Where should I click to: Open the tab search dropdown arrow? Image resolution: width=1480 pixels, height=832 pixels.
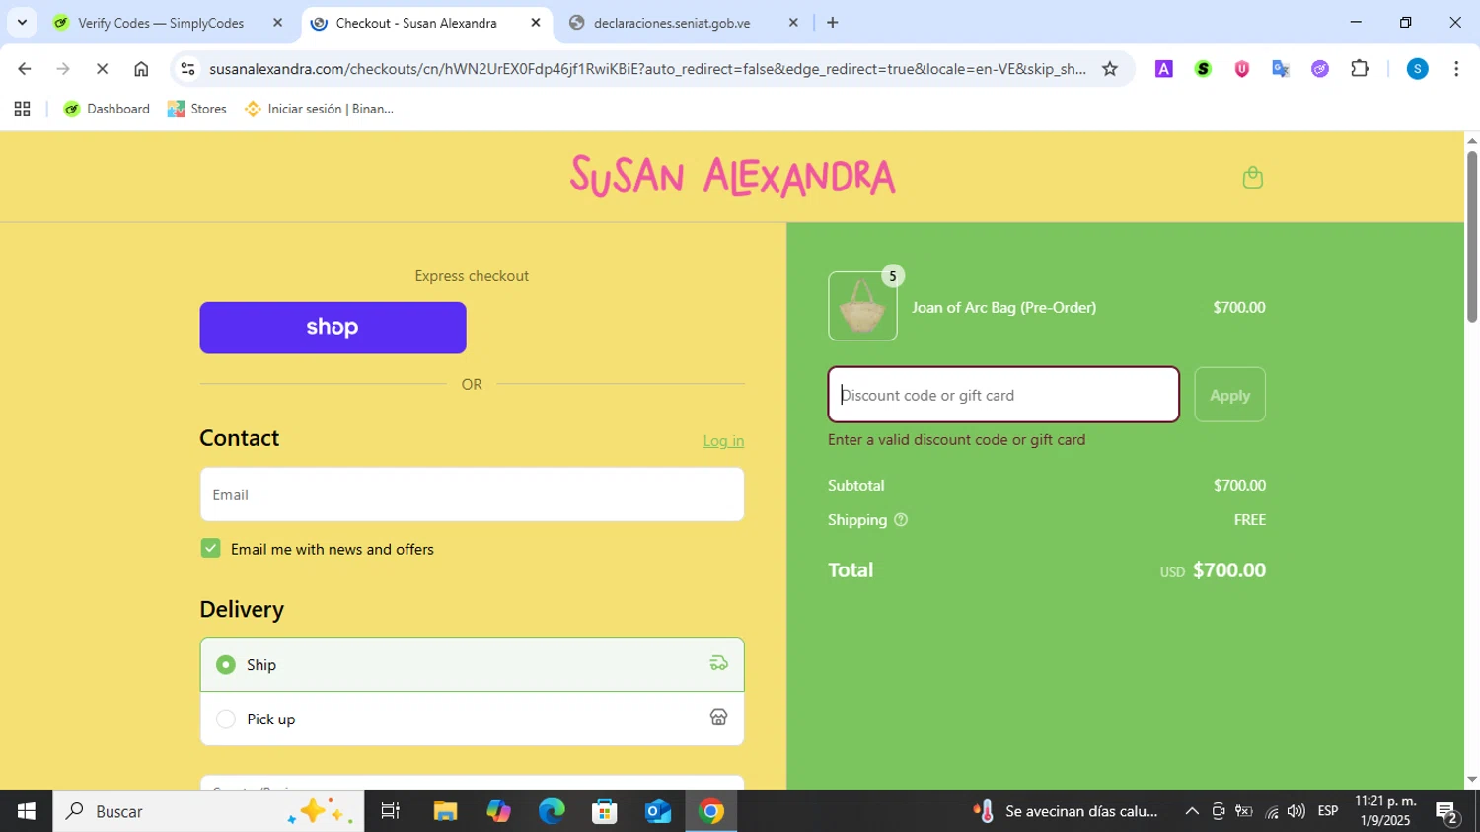pyautogui.click(x=22, y=22)
